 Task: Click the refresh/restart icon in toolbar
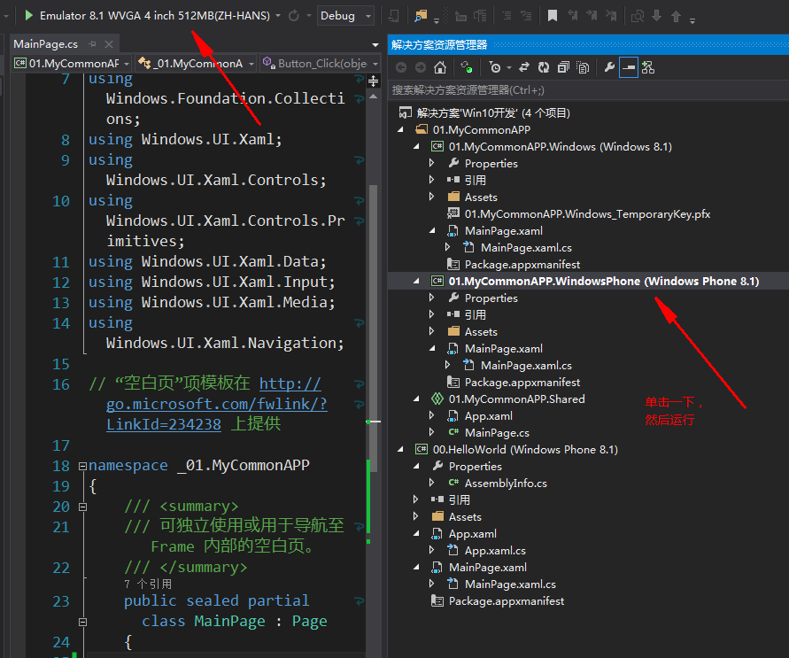pyautogui.click(x=294, y=16)
